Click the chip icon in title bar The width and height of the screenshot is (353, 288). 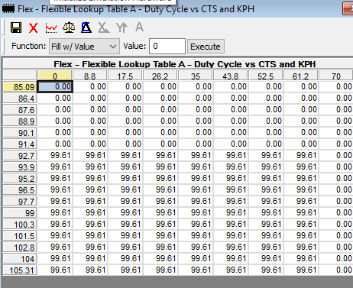click(x=8, y=9)
